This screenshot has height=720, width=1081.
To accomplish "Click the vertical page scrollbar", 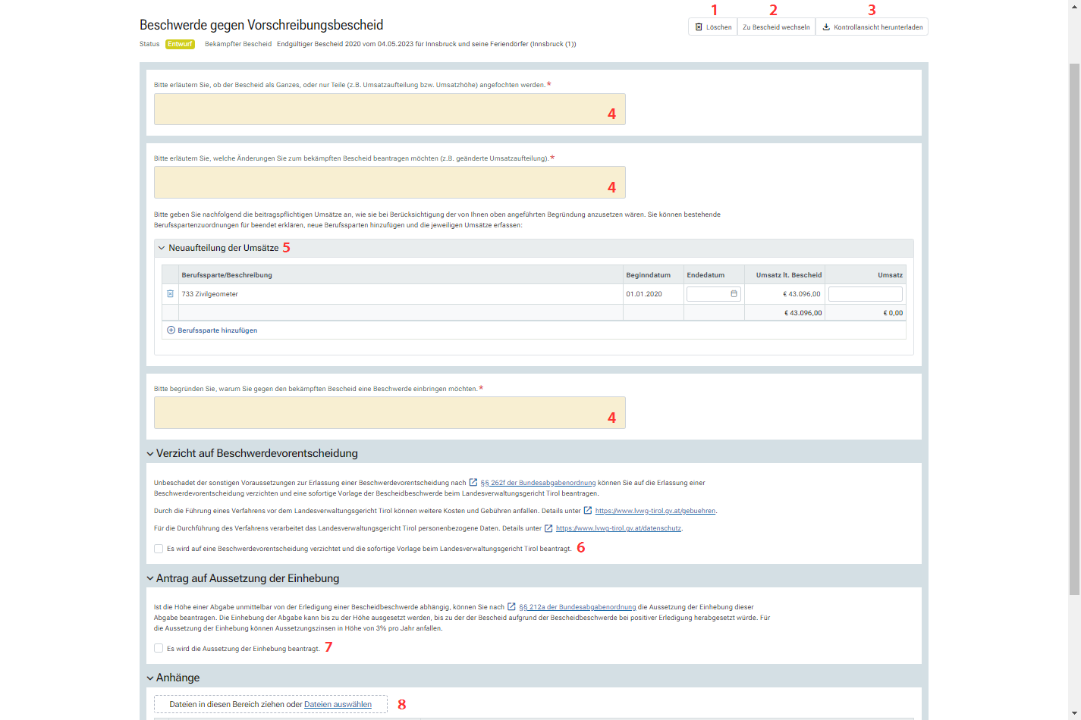I will click(1074, 326).
